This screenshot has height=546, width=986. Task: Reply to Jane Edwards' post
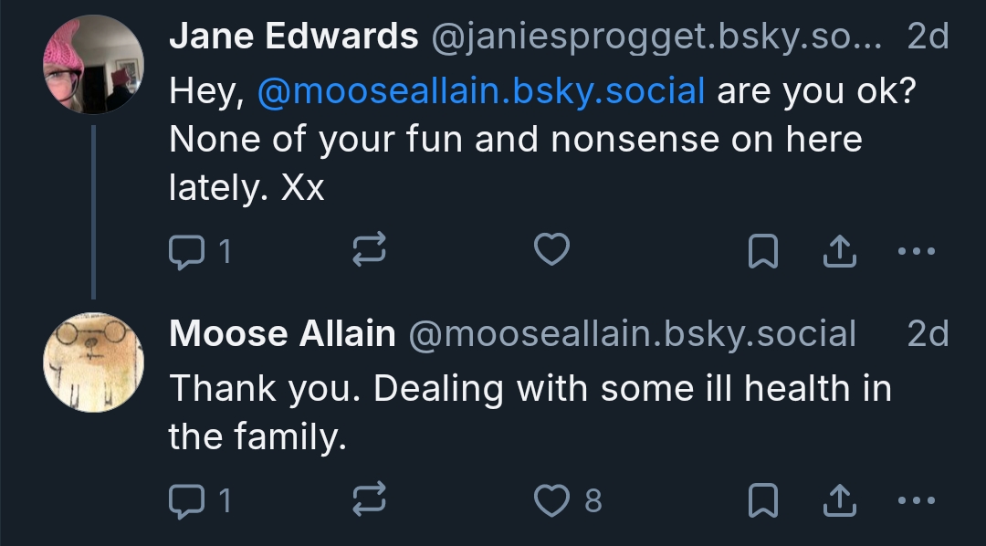188,250
